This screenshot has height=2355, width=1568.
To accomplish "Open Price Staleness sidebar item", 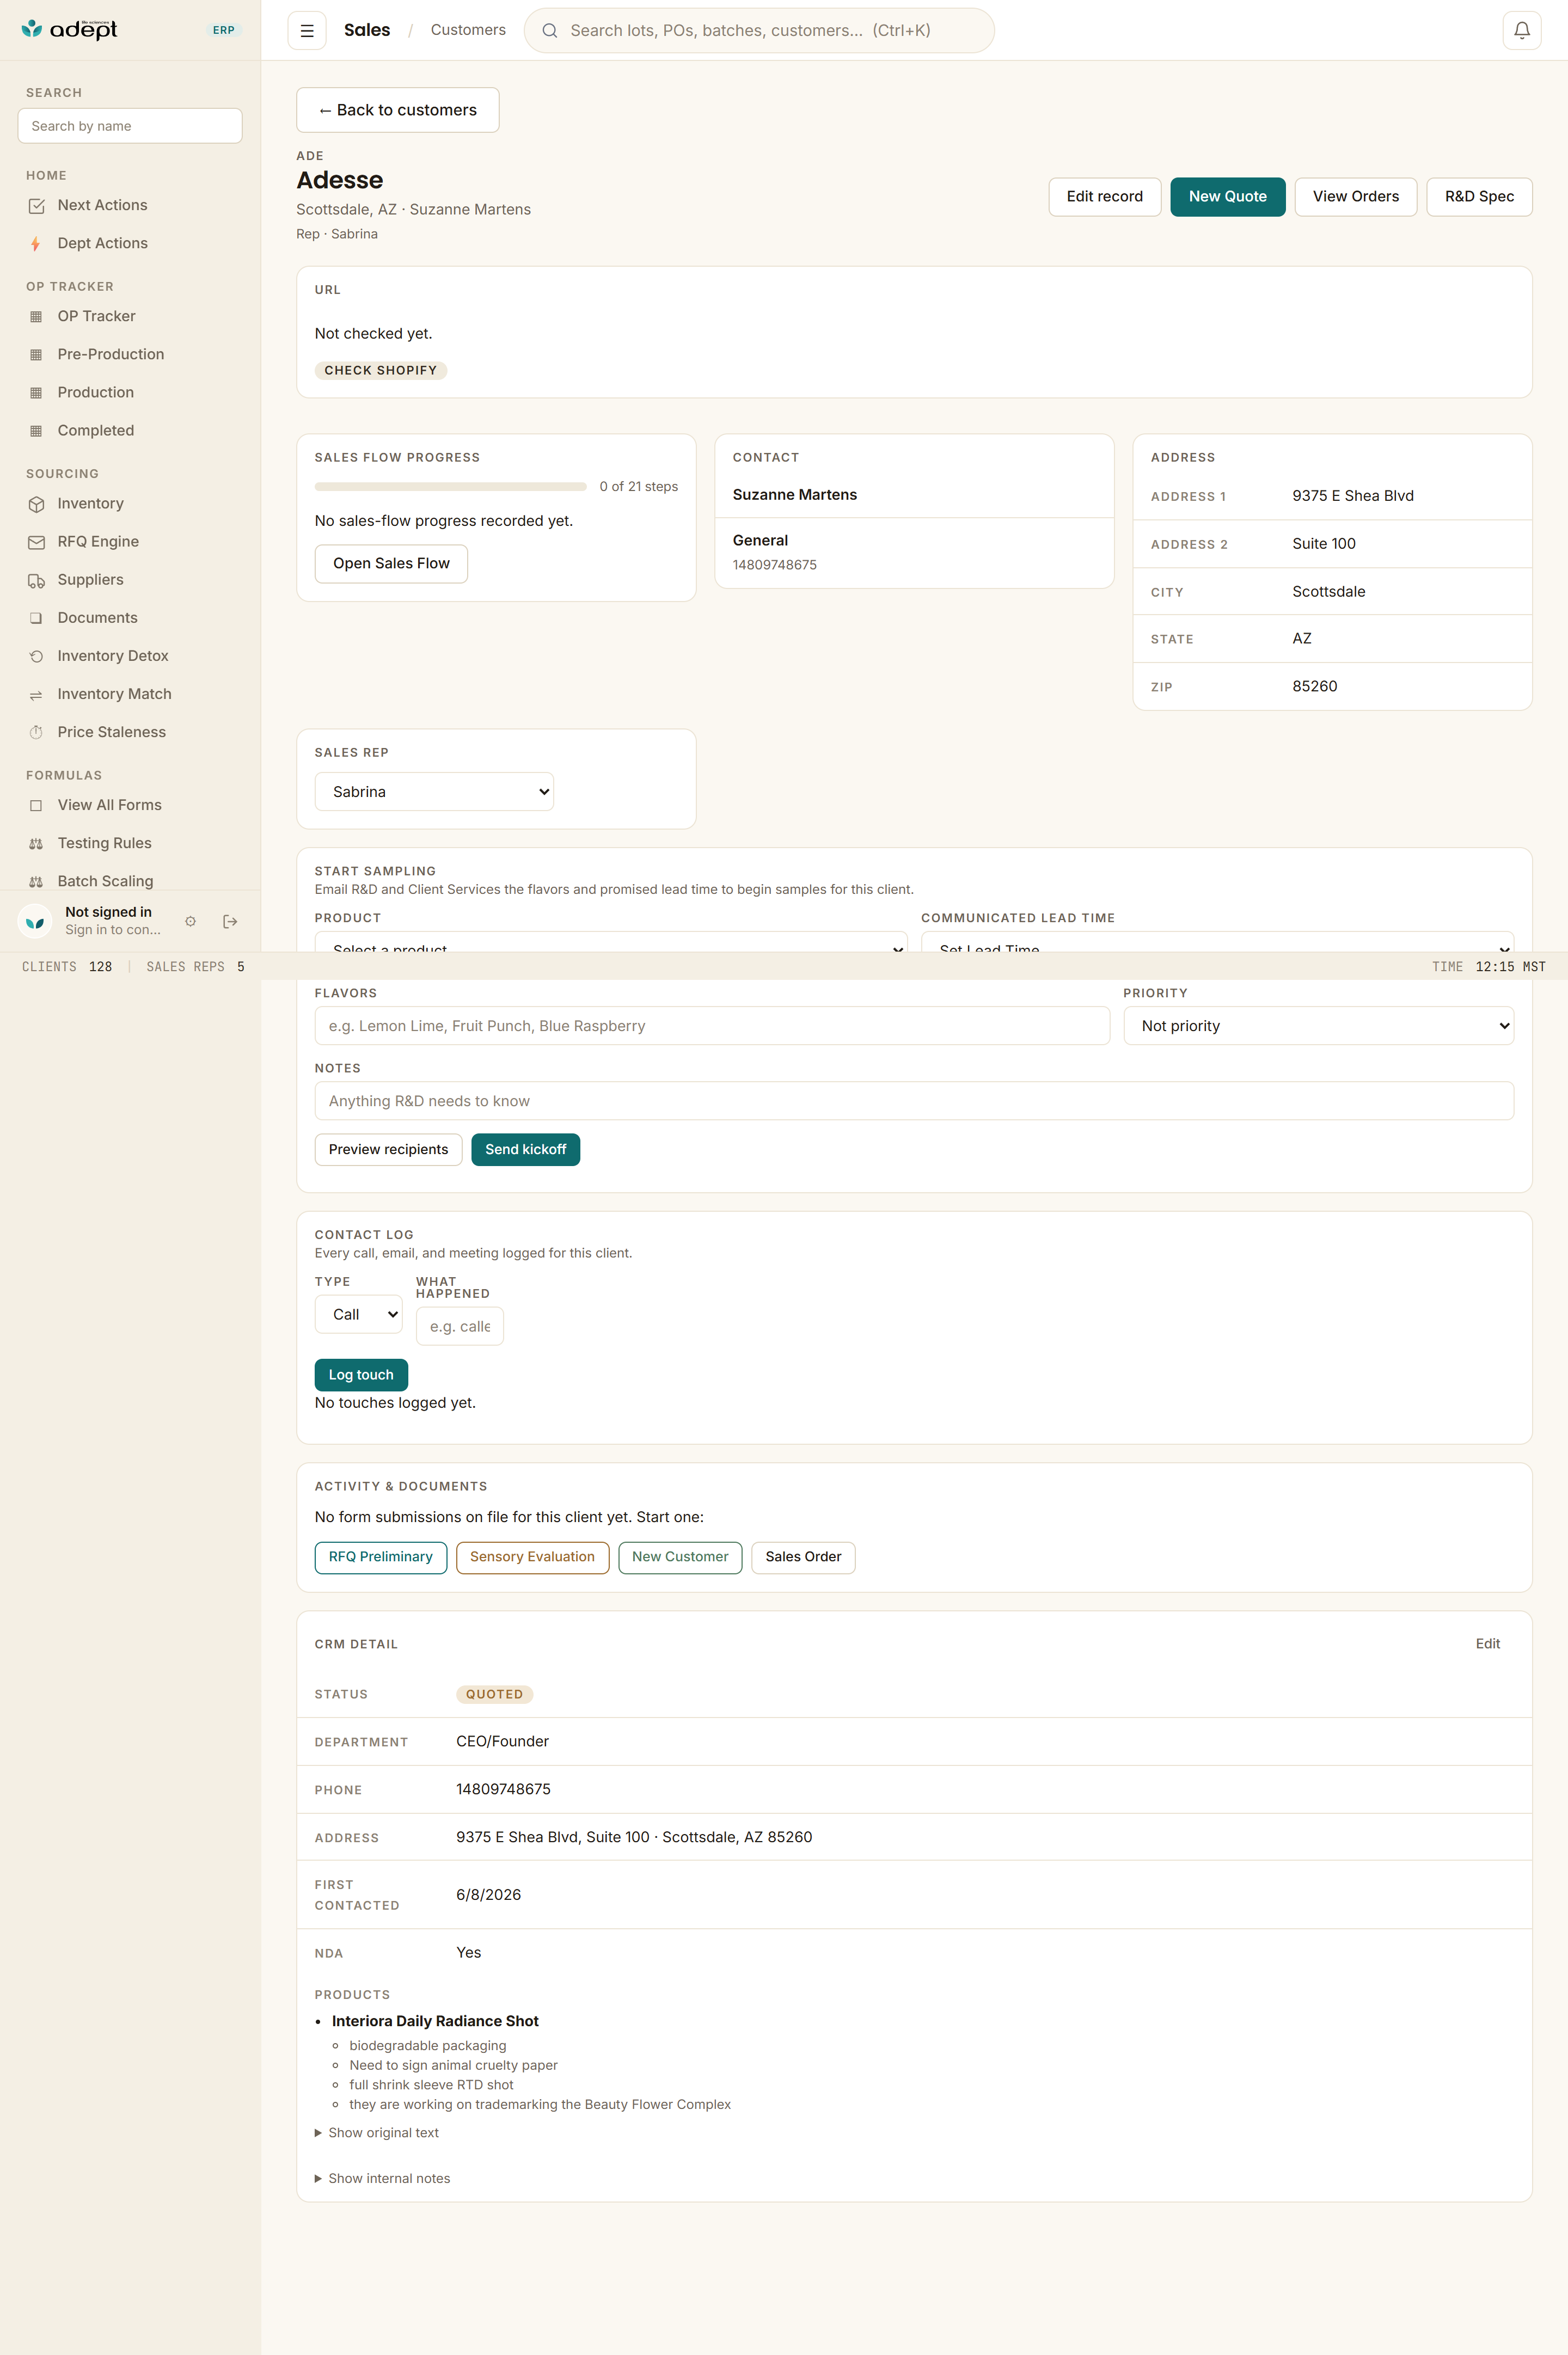I will tap(130, 733).
